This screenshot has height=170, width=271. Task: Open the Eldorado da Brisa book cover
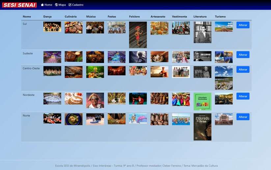coord(203,127)
